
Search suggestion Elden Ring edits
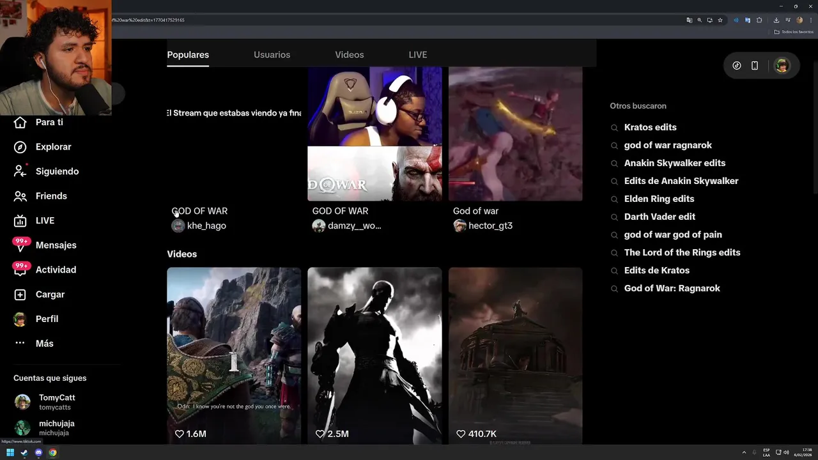pos(659,199)
